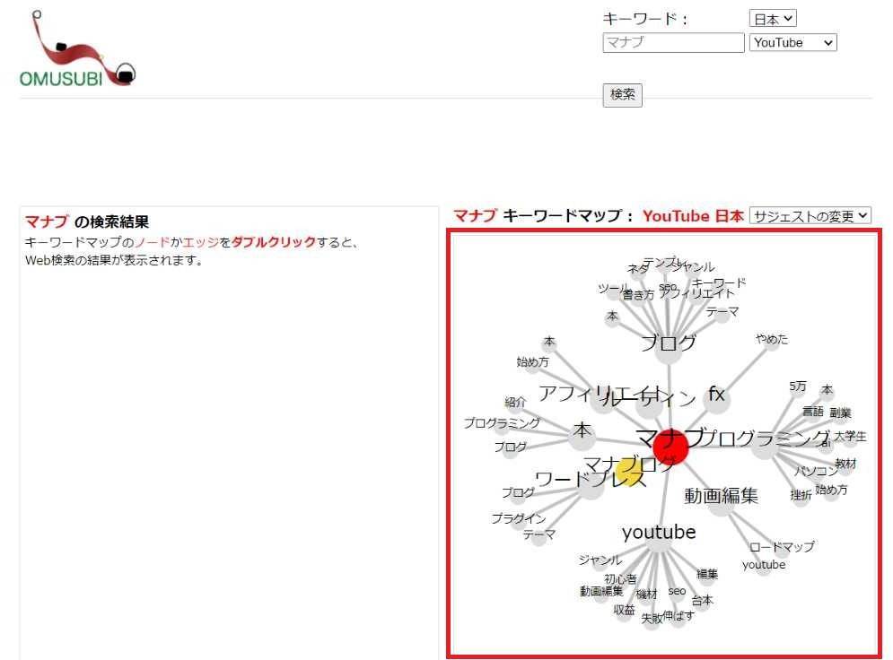Click the 検索 search button
The height and width of the screenshot is (660, 893).
(623, 94)
